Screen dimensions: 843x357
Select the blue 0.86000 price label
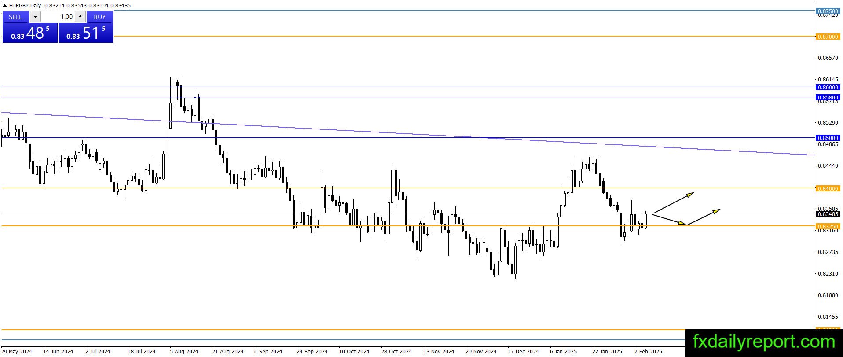tap(828, 87)
